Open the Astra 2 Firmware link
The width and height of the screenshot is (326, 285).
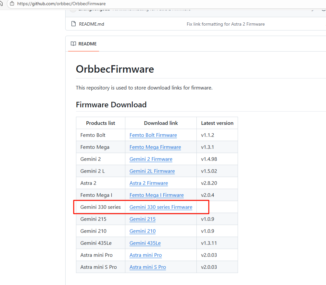point(148,183)
